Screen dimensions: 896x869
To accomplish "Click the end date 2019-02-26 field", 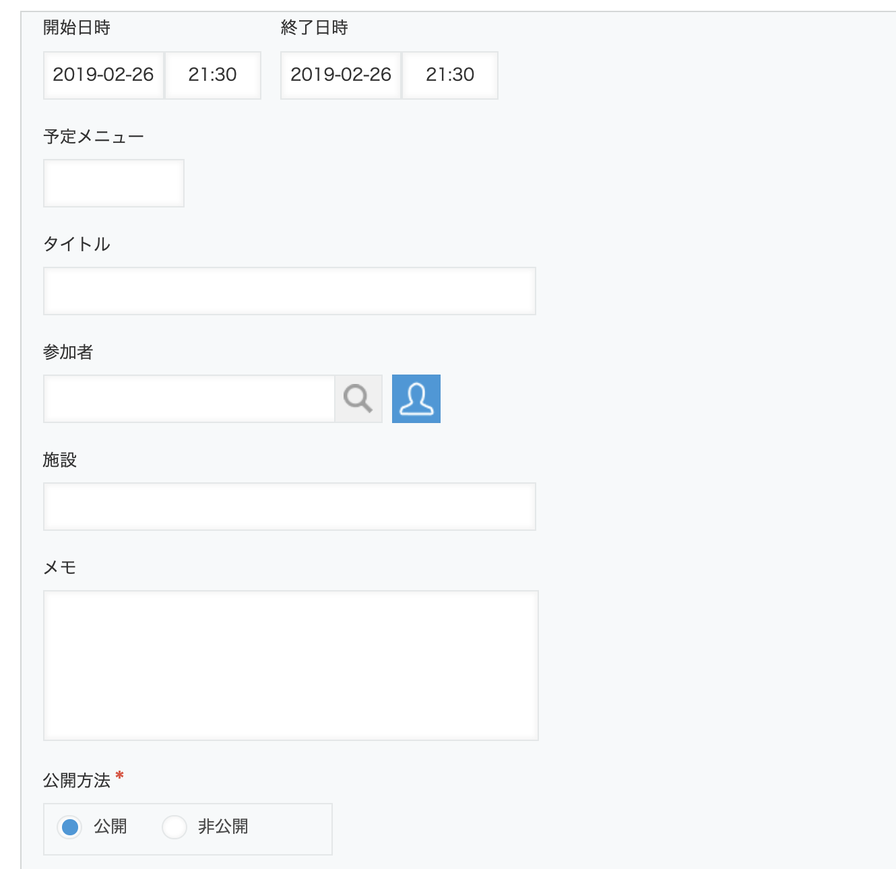I will tap(340, 75).
